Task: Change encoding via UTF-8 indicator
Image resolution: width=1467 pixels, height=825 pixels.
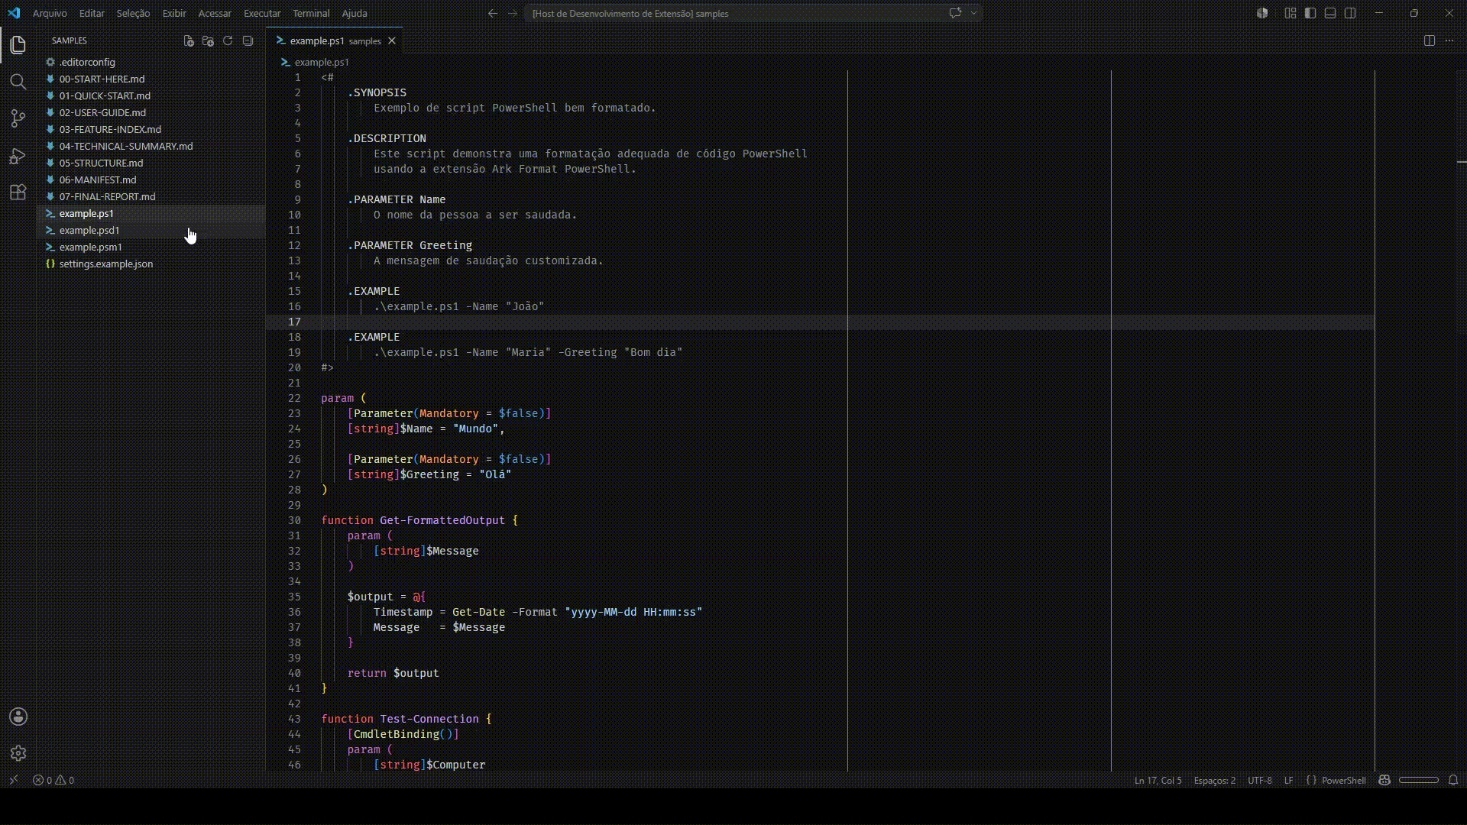Action: (x=1259, y=780)
